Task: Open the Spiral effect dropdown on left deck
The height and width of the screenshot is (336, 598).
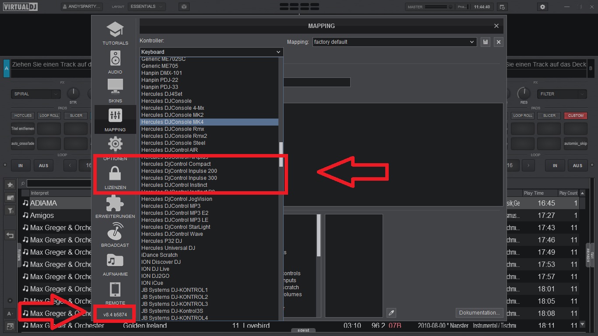Action: click(x=36, y=94)
